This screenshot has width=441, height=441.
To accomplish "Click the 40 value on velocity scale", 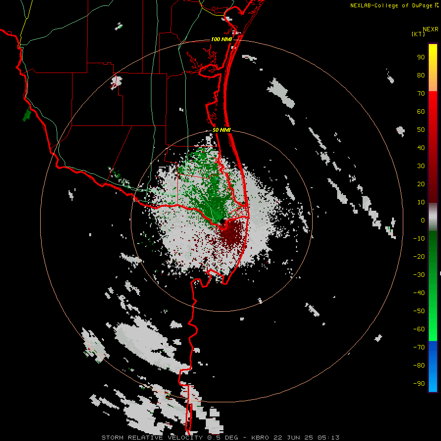I will 421,148.
